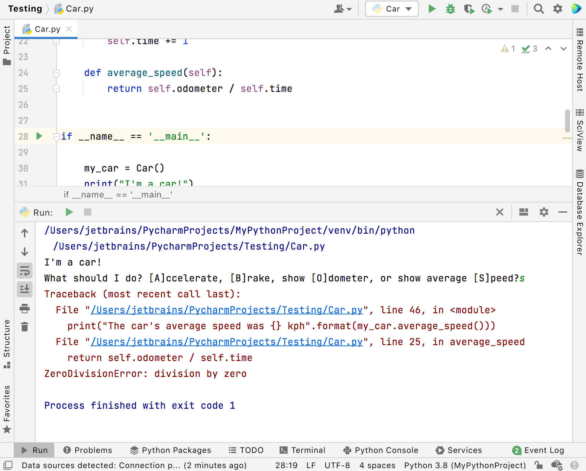Viewport: 586px width, 471px height.
Task: Click the Python 3.8 interpreter in the status bar
Action: coord(465,465)
